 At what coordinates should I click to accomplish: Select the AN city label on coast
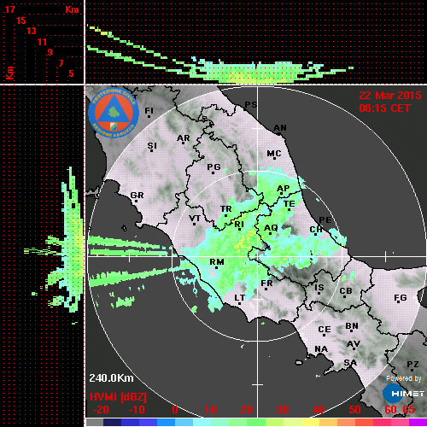(280, 128)
